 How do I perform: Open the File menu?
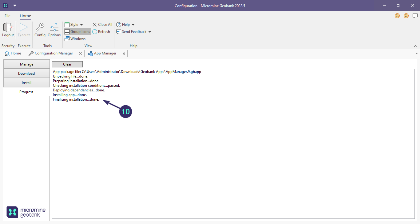click(7, 16)
